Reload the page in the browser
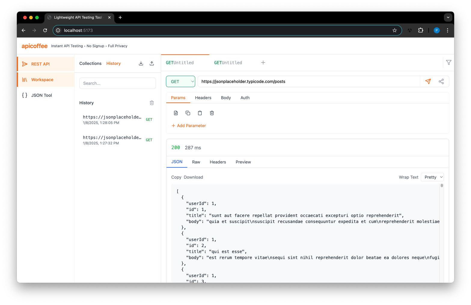The width and height of the screenshot is (471, 305). tap(45, 30)
